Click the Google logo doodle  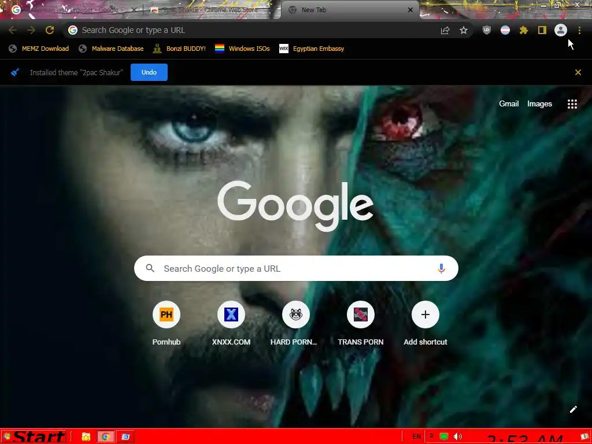pos(295,206)
